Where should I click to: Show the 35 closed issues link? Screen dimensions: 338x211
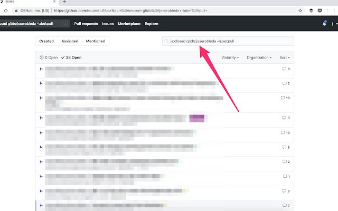pos(71,57)
